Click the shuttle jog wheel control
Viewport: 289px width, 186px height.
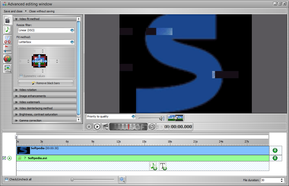click(x=128, y=127)
